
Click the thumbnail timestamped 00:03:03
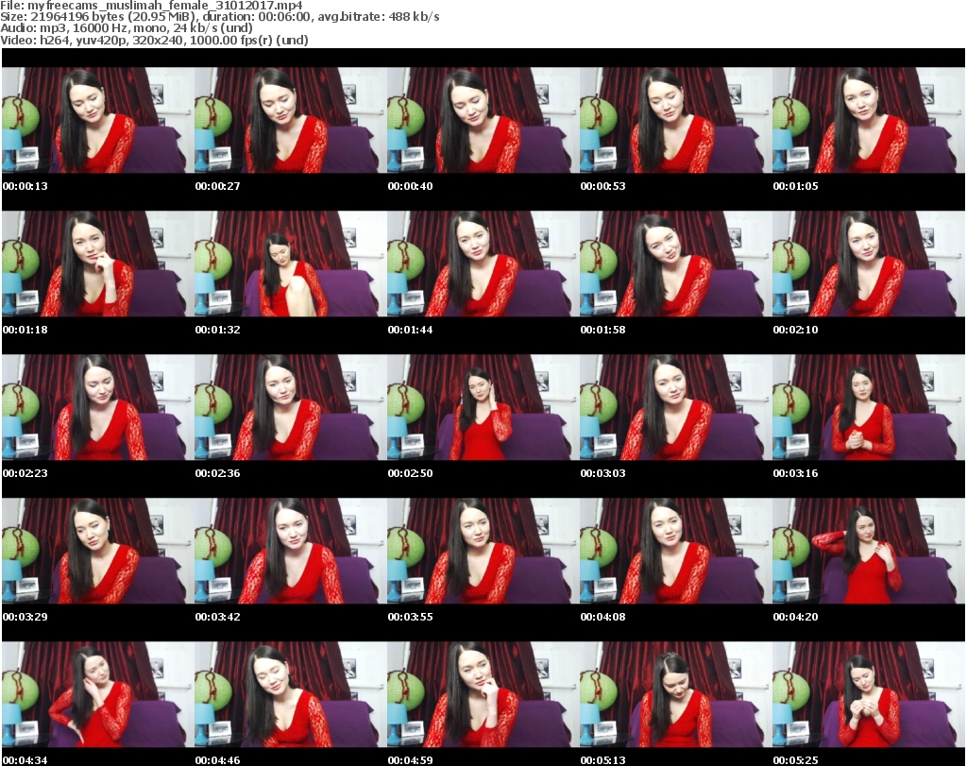676,407
